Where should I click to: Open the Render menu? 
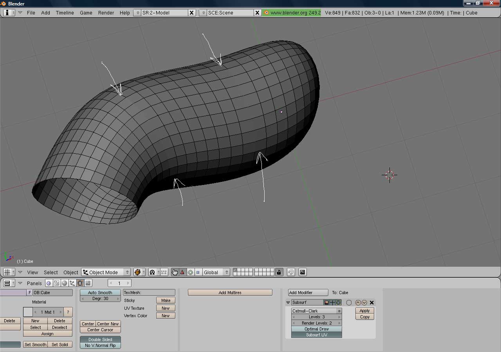(106, 13)
